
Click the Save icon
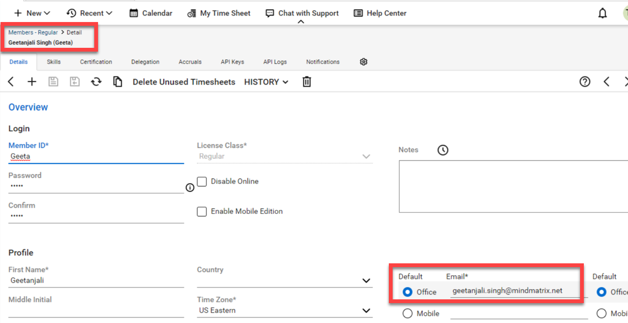(54, 82)
